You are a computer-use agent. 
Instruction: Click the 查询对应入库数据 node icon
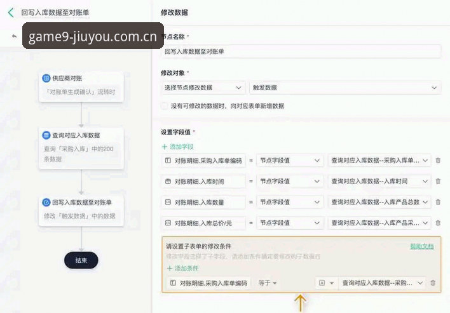pyautogui.click(x=46, y=135)
